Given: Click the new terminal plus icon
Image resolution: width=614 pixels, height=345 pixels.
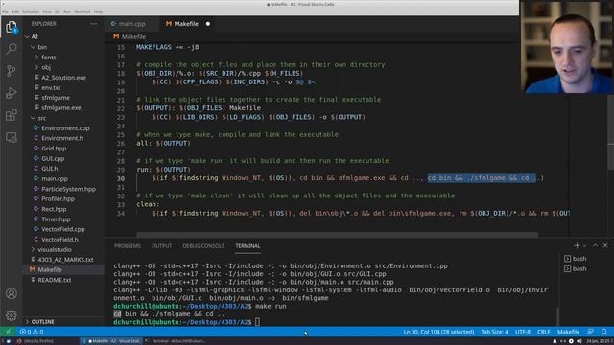Looking at the screenshot, I should (577, 245).
